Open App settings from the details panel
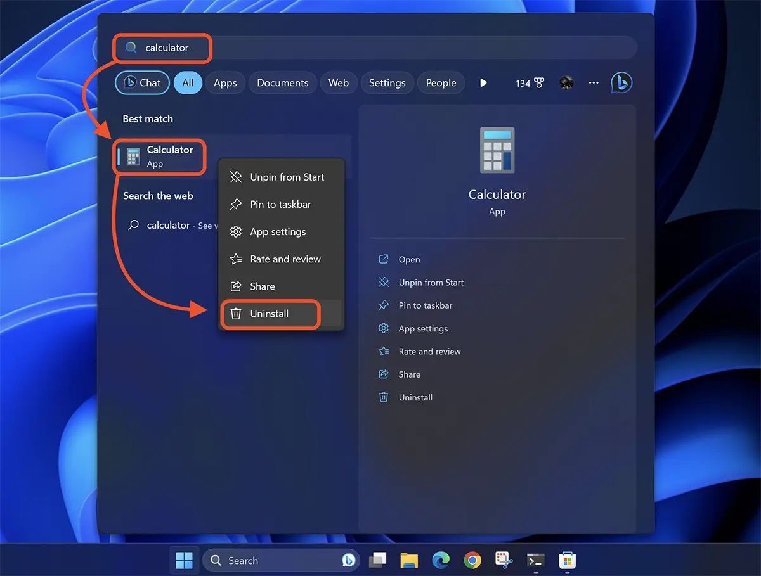761x576 pixels. click(413, 328)
